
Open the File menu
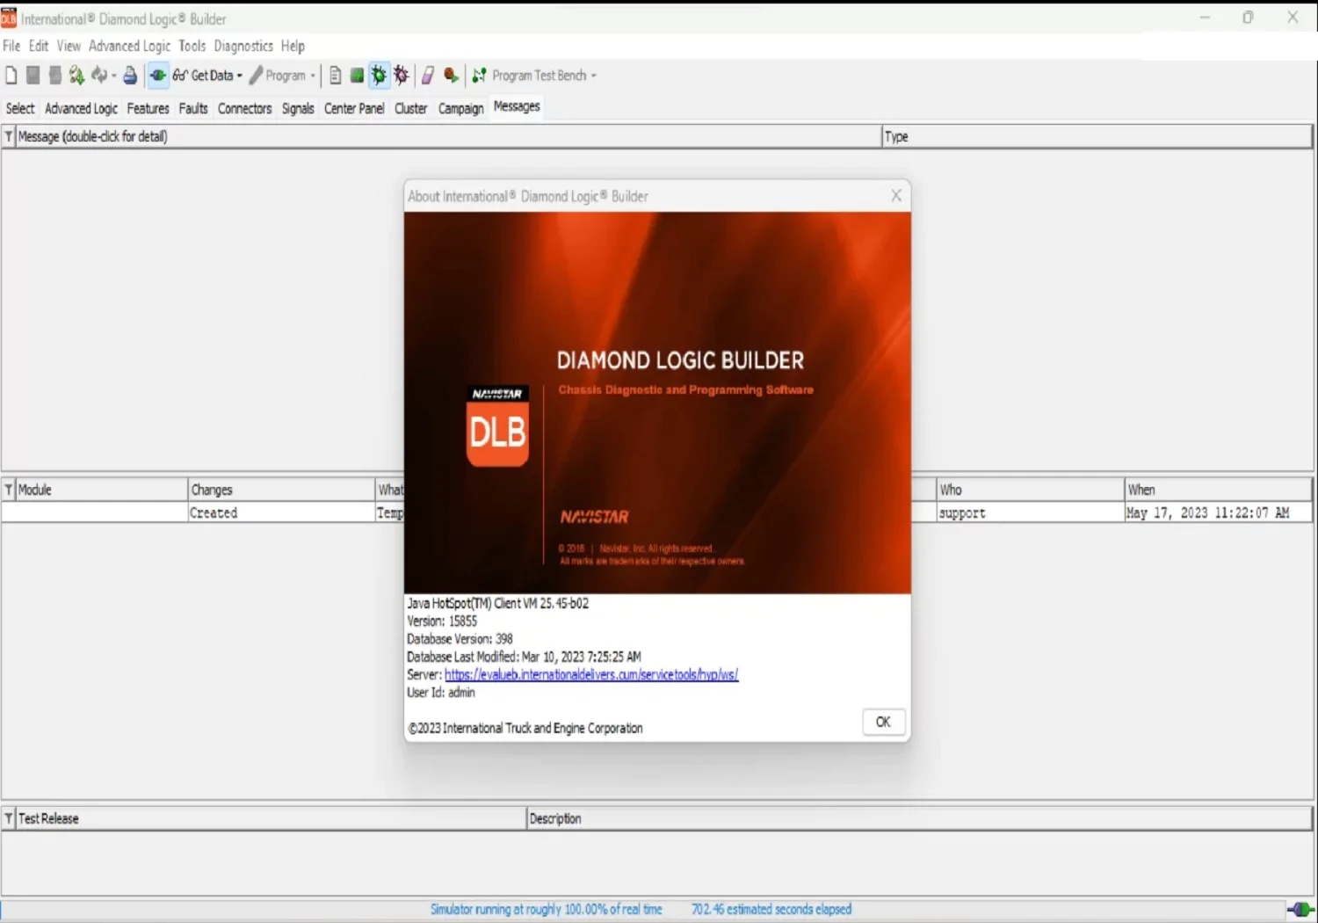[x=11, y=46]
